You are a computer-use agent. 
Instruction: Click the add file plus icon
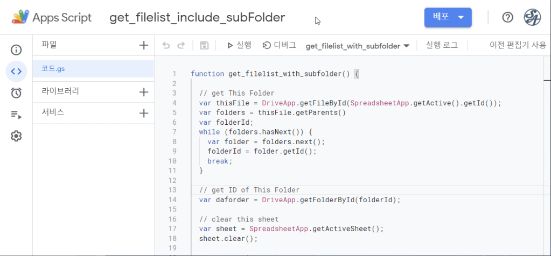coord(144,45)
